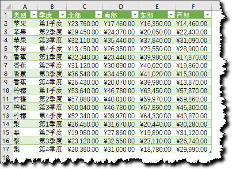Open the 北部 filter dropdown

(99, 15)
